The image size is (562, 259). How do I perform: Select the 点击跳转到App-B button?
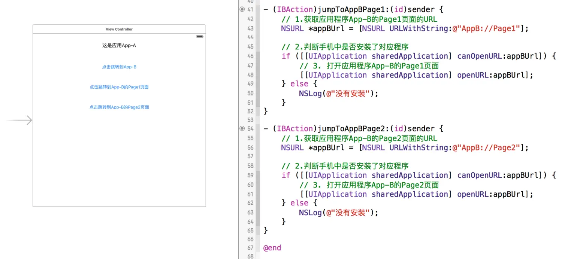119,67
